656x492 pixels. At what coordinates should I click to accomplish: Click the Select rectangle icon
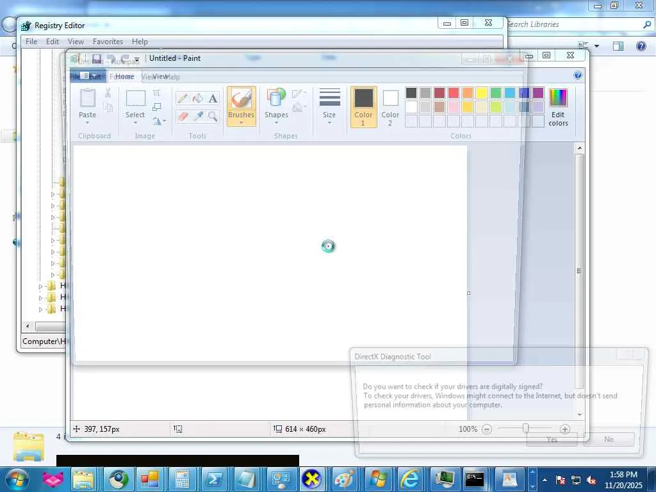[x=136, y=98]
